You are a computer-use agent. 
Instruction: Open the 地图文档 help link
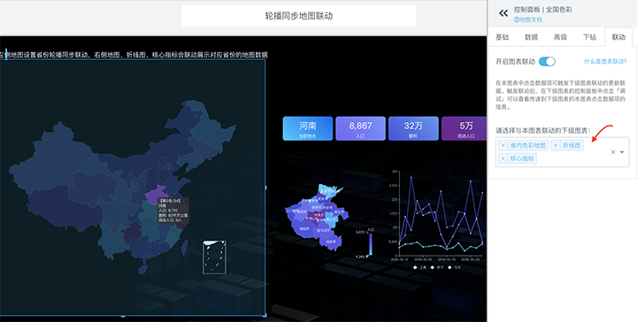pyautogui.click(x=527, y=19)
